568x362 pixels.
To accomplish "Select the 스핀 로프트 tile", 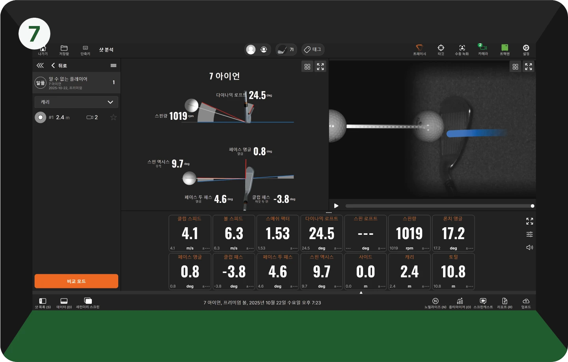I will (x=365, y=233).
